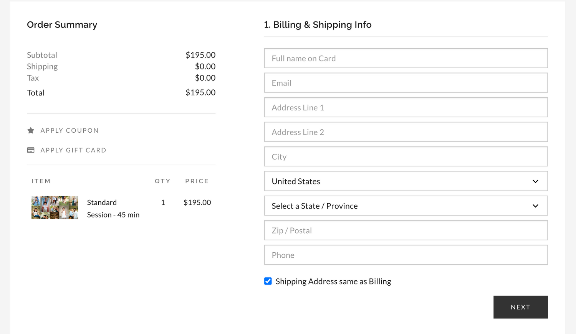
Task: Click the star icon beside Apply Coupon
Action: tap(31, 130)
